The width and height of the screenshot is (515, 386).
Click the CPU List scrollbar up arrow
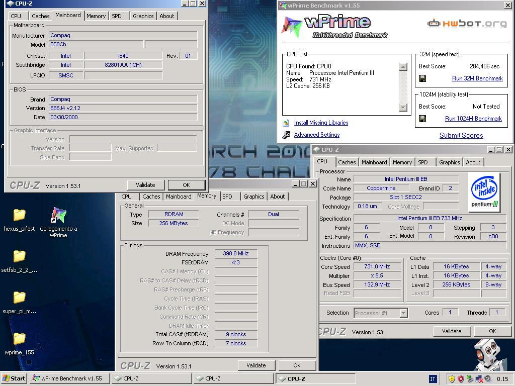[403, 67]
